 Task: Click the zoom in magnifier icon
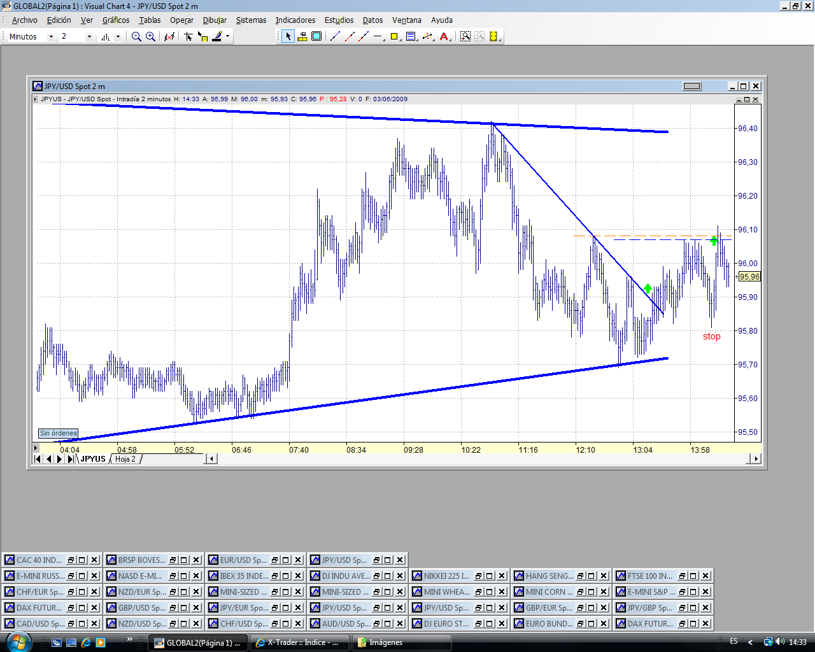pos(150,37)
